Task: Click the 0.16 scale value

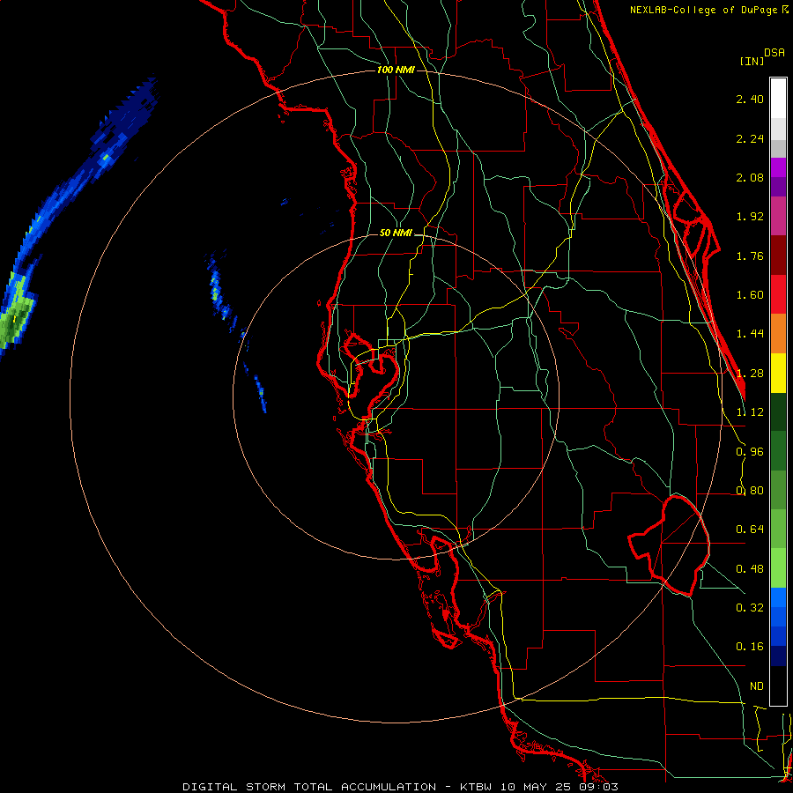Action: point(750,647)
